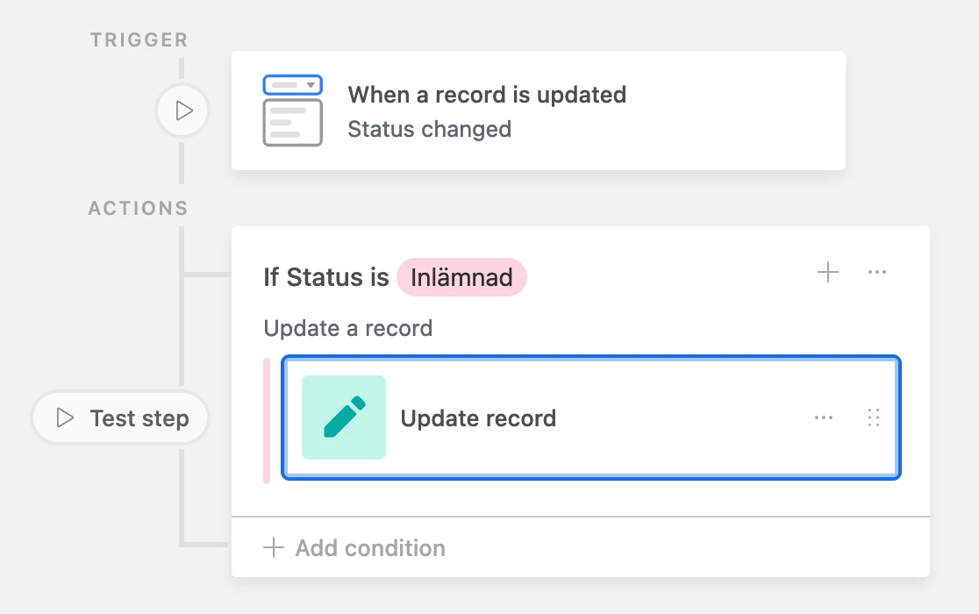
Task: Click the 'Update a record' description text
Action: tap(347, 328)
